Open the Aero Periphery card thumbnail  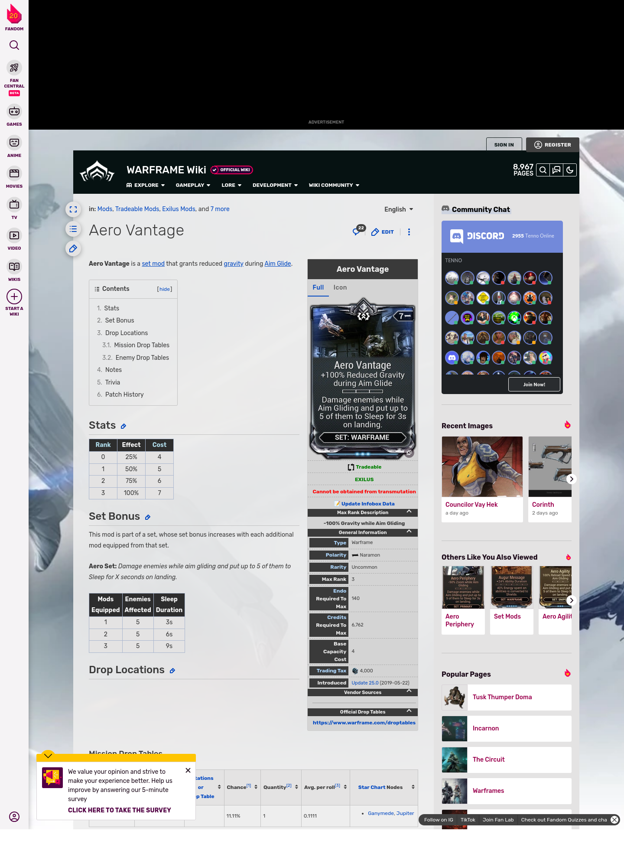coord(463,587)
